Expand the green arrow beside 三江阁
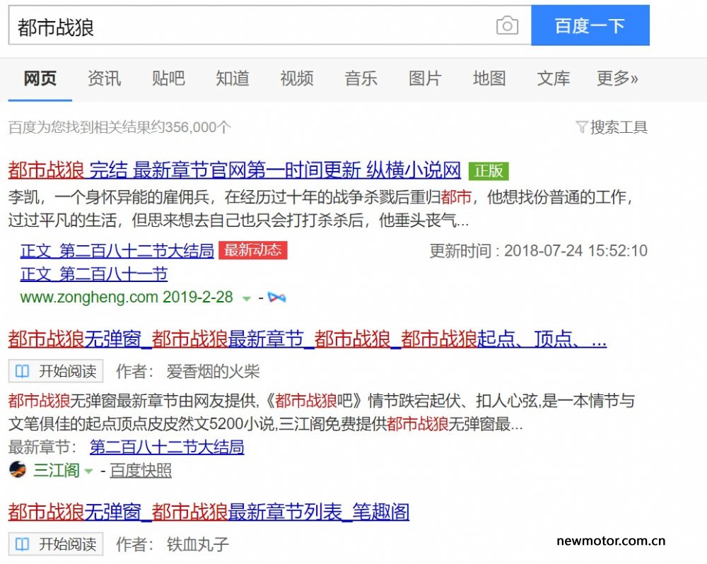Viewport: 707px width, 564px height. point(89,471)
